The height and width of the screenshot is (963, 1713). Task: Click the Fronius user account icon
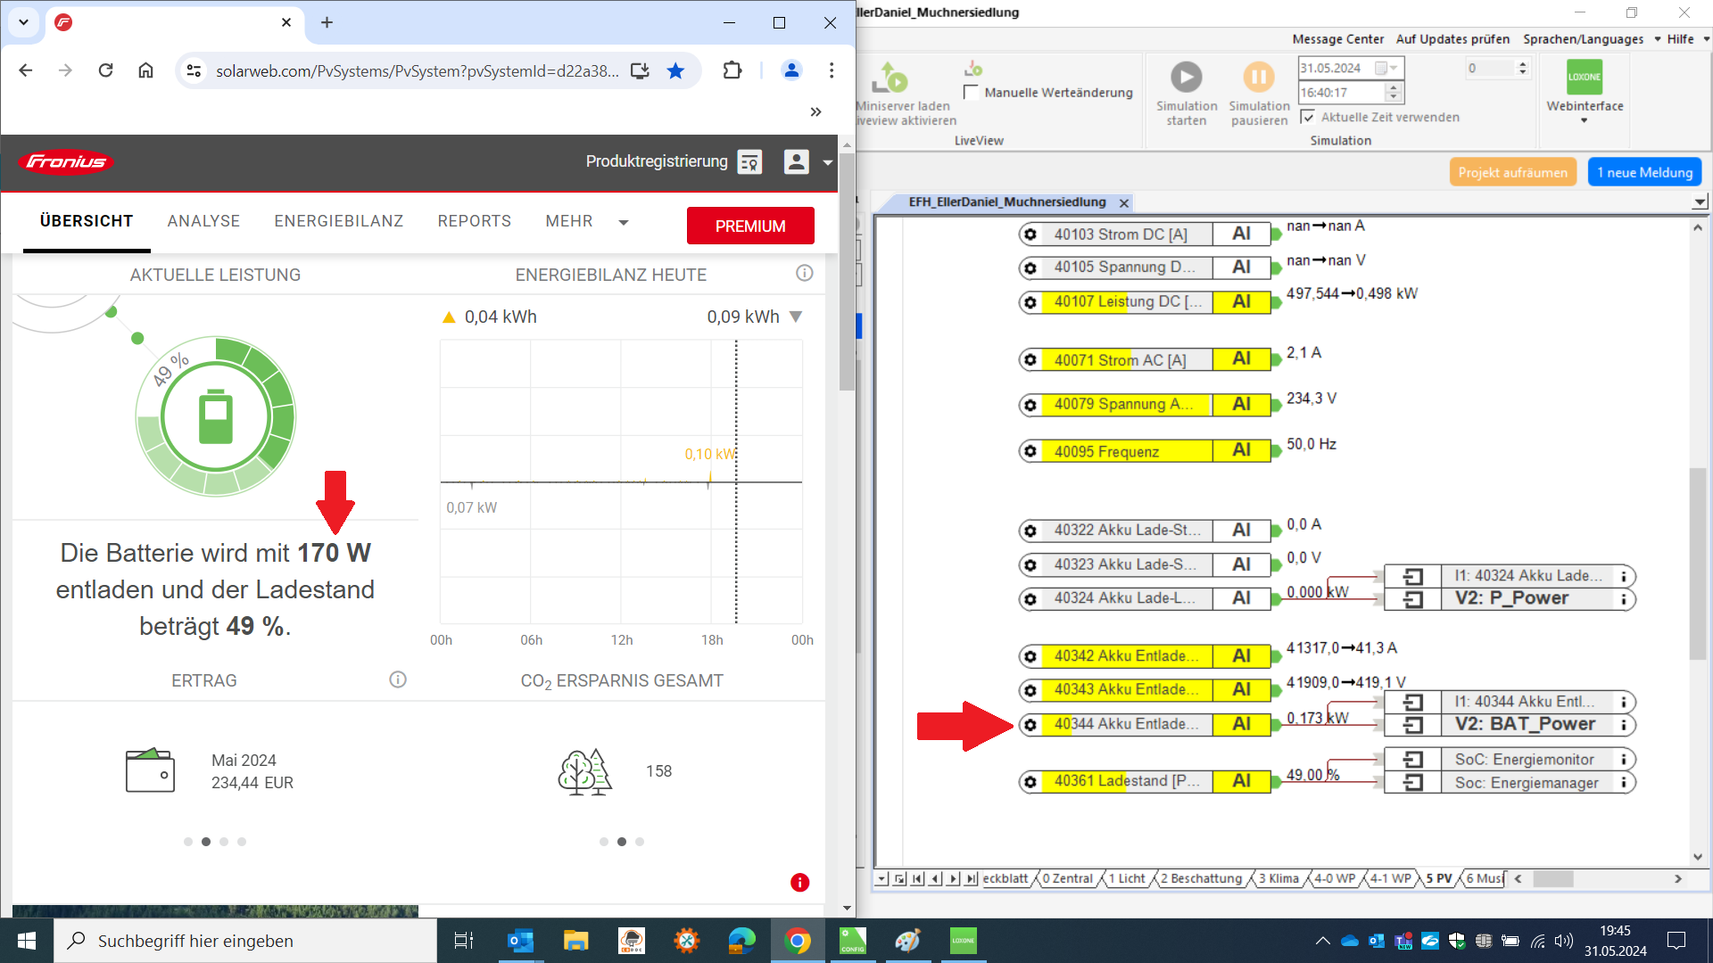click(796, 161)
